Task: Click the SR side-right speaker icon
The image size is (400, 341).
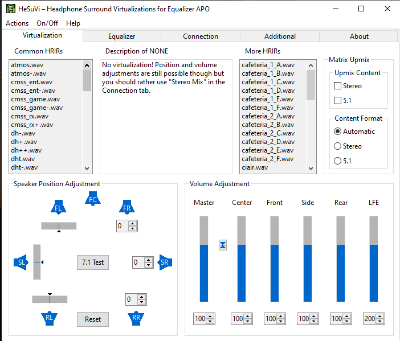Action: (165, 262)
